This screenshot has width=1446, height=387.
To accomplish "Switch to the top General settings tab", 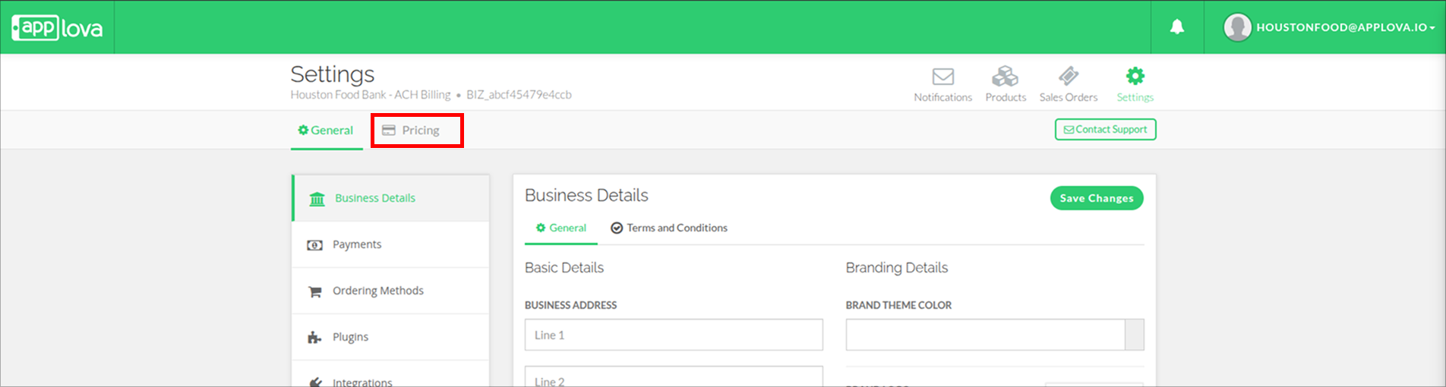I will click(326, 131).
